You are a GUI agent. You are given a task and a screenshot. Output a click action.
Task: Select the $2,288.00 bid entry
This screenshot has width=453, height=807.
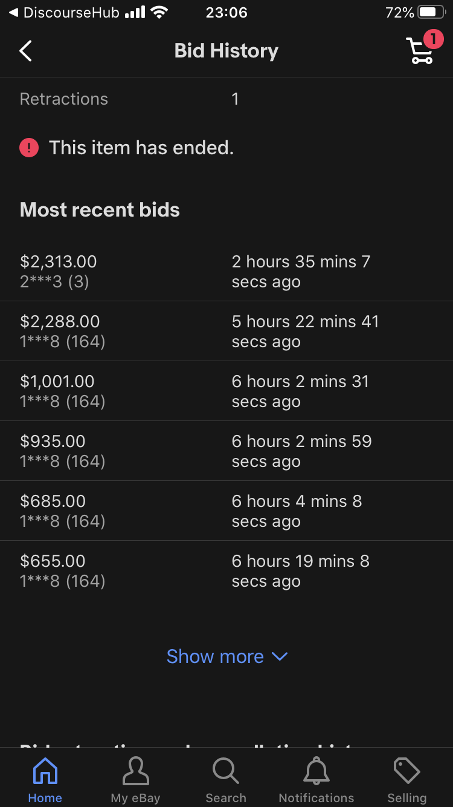tap(226, 331)
